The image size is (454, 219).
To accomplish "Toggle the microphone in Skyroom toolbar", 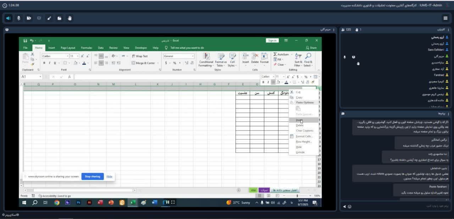I will [19, 18].
